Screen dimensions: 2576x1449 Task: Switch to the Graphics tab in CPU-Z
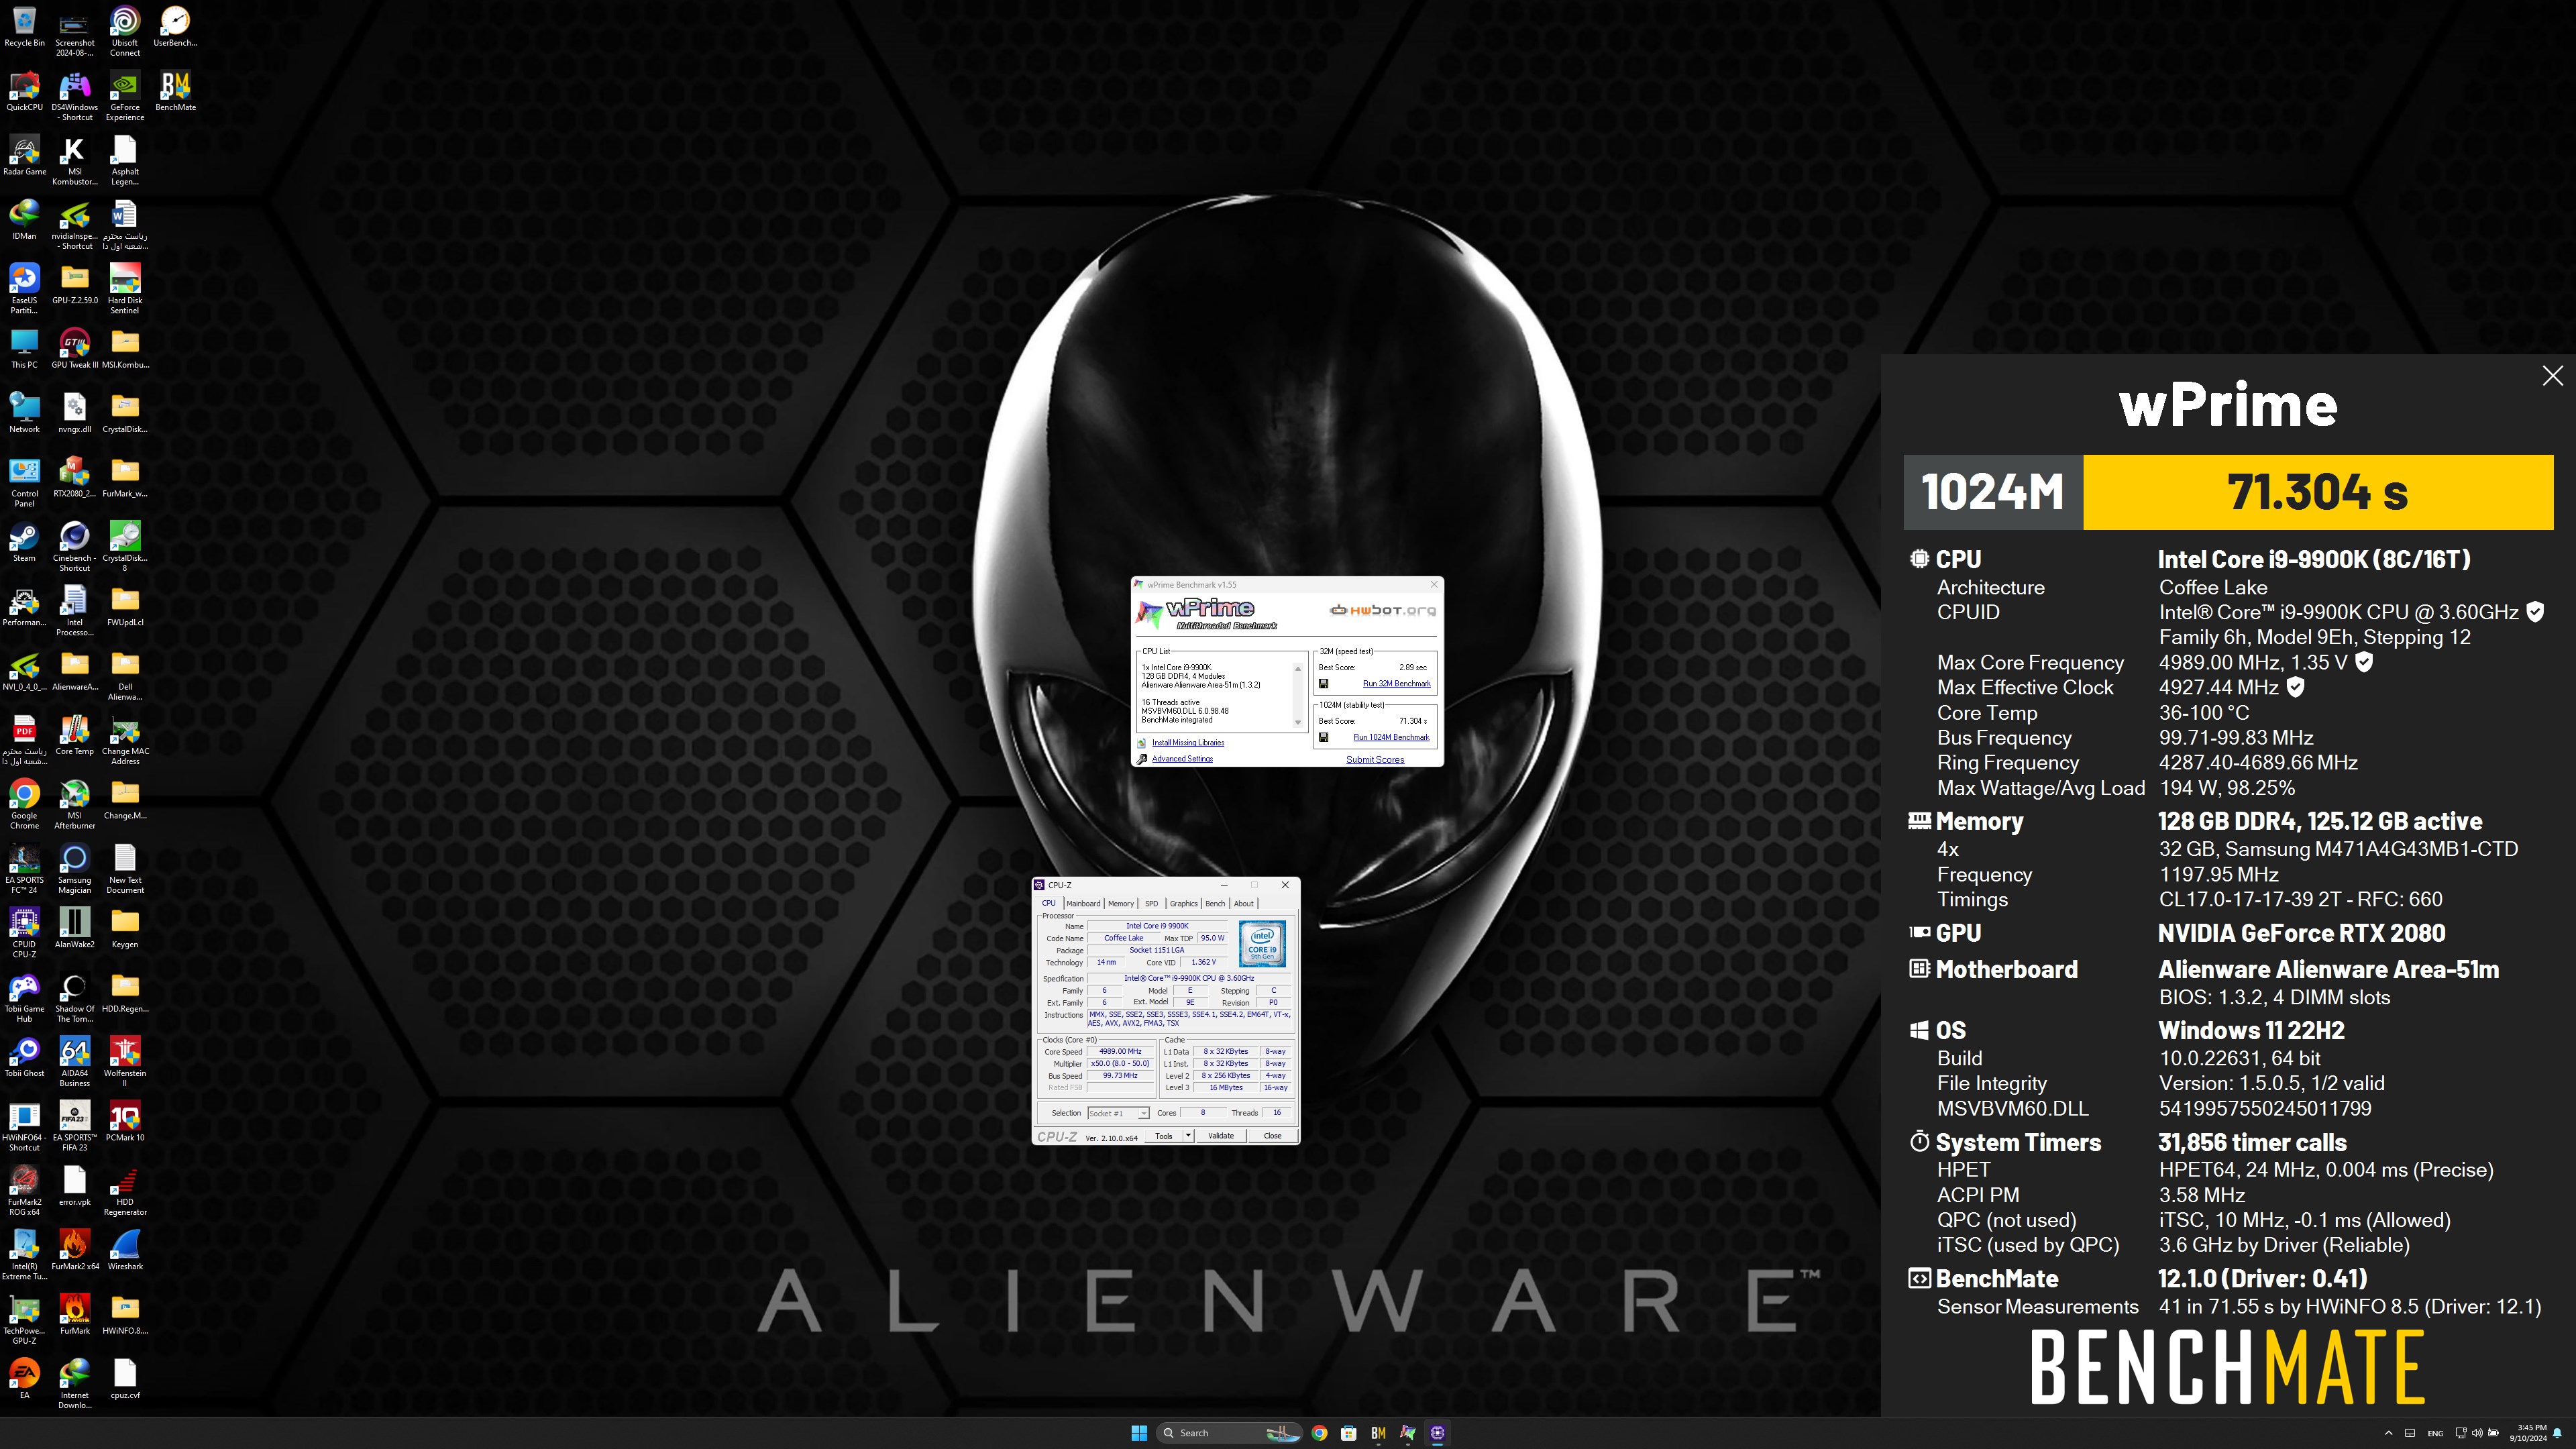coord(1184,903)
